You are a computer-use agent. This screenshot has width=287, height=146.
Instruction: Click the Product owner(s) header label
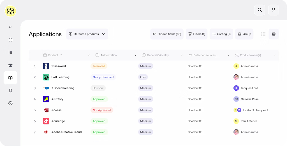(250, 55)
